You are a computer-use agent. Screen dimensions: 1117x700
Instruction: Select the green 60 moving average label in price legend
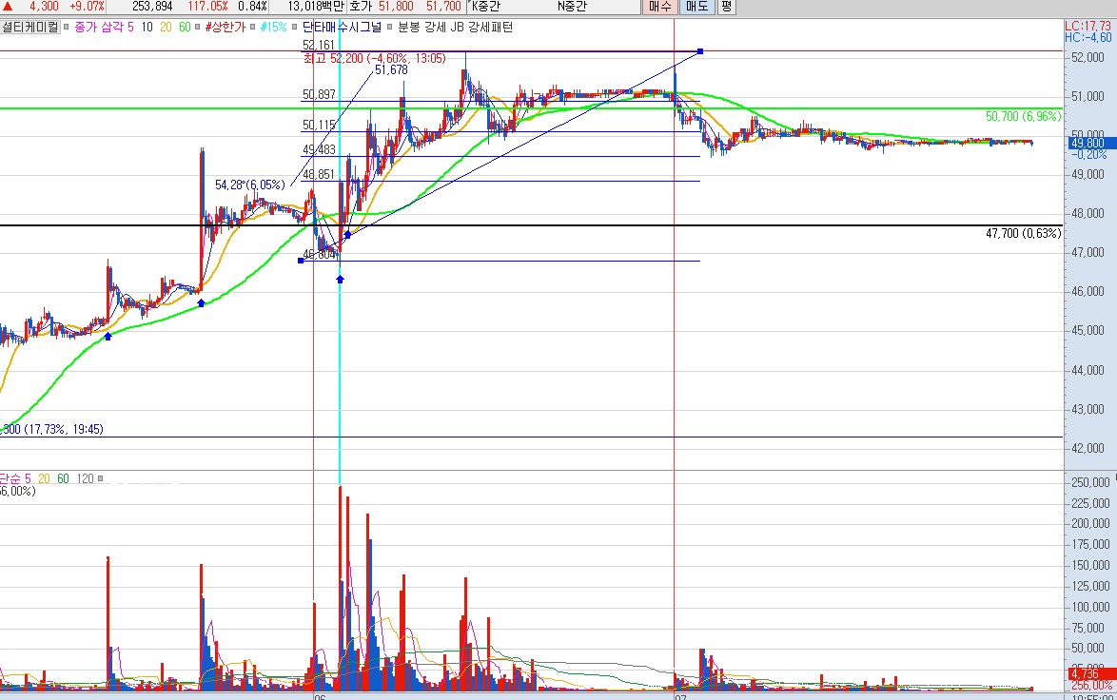pos(185,27)
